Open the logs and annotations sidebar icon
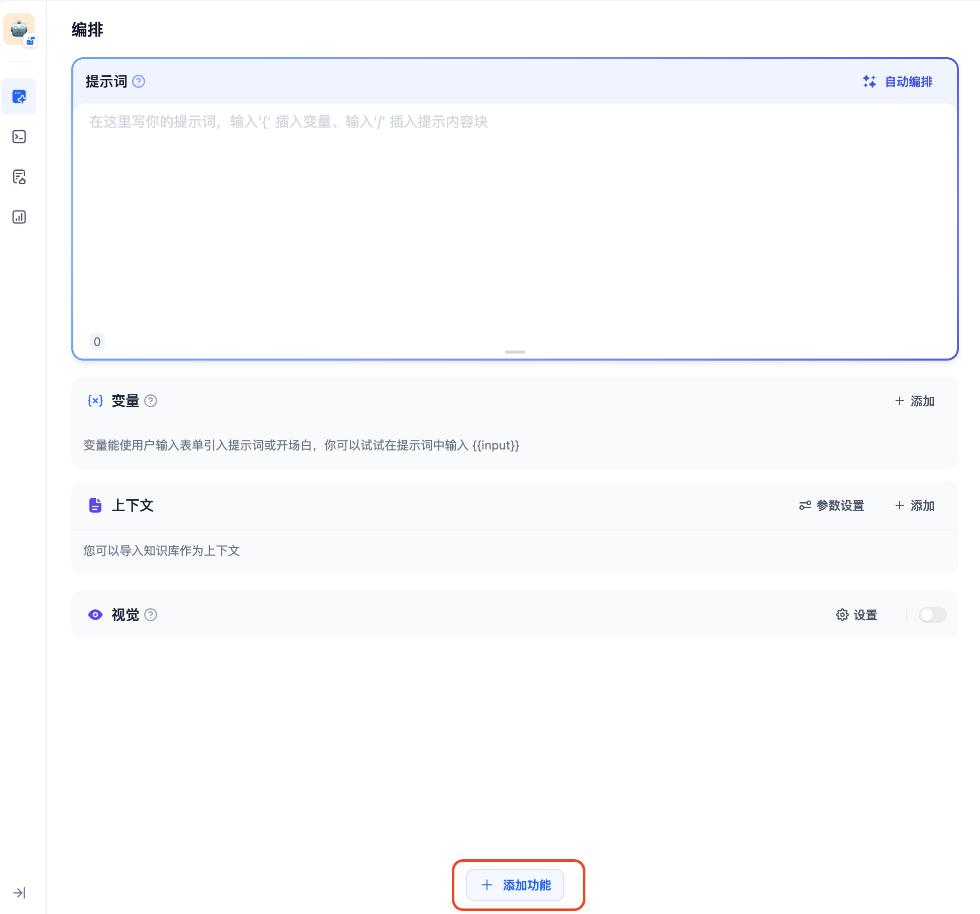 [19, 177]
